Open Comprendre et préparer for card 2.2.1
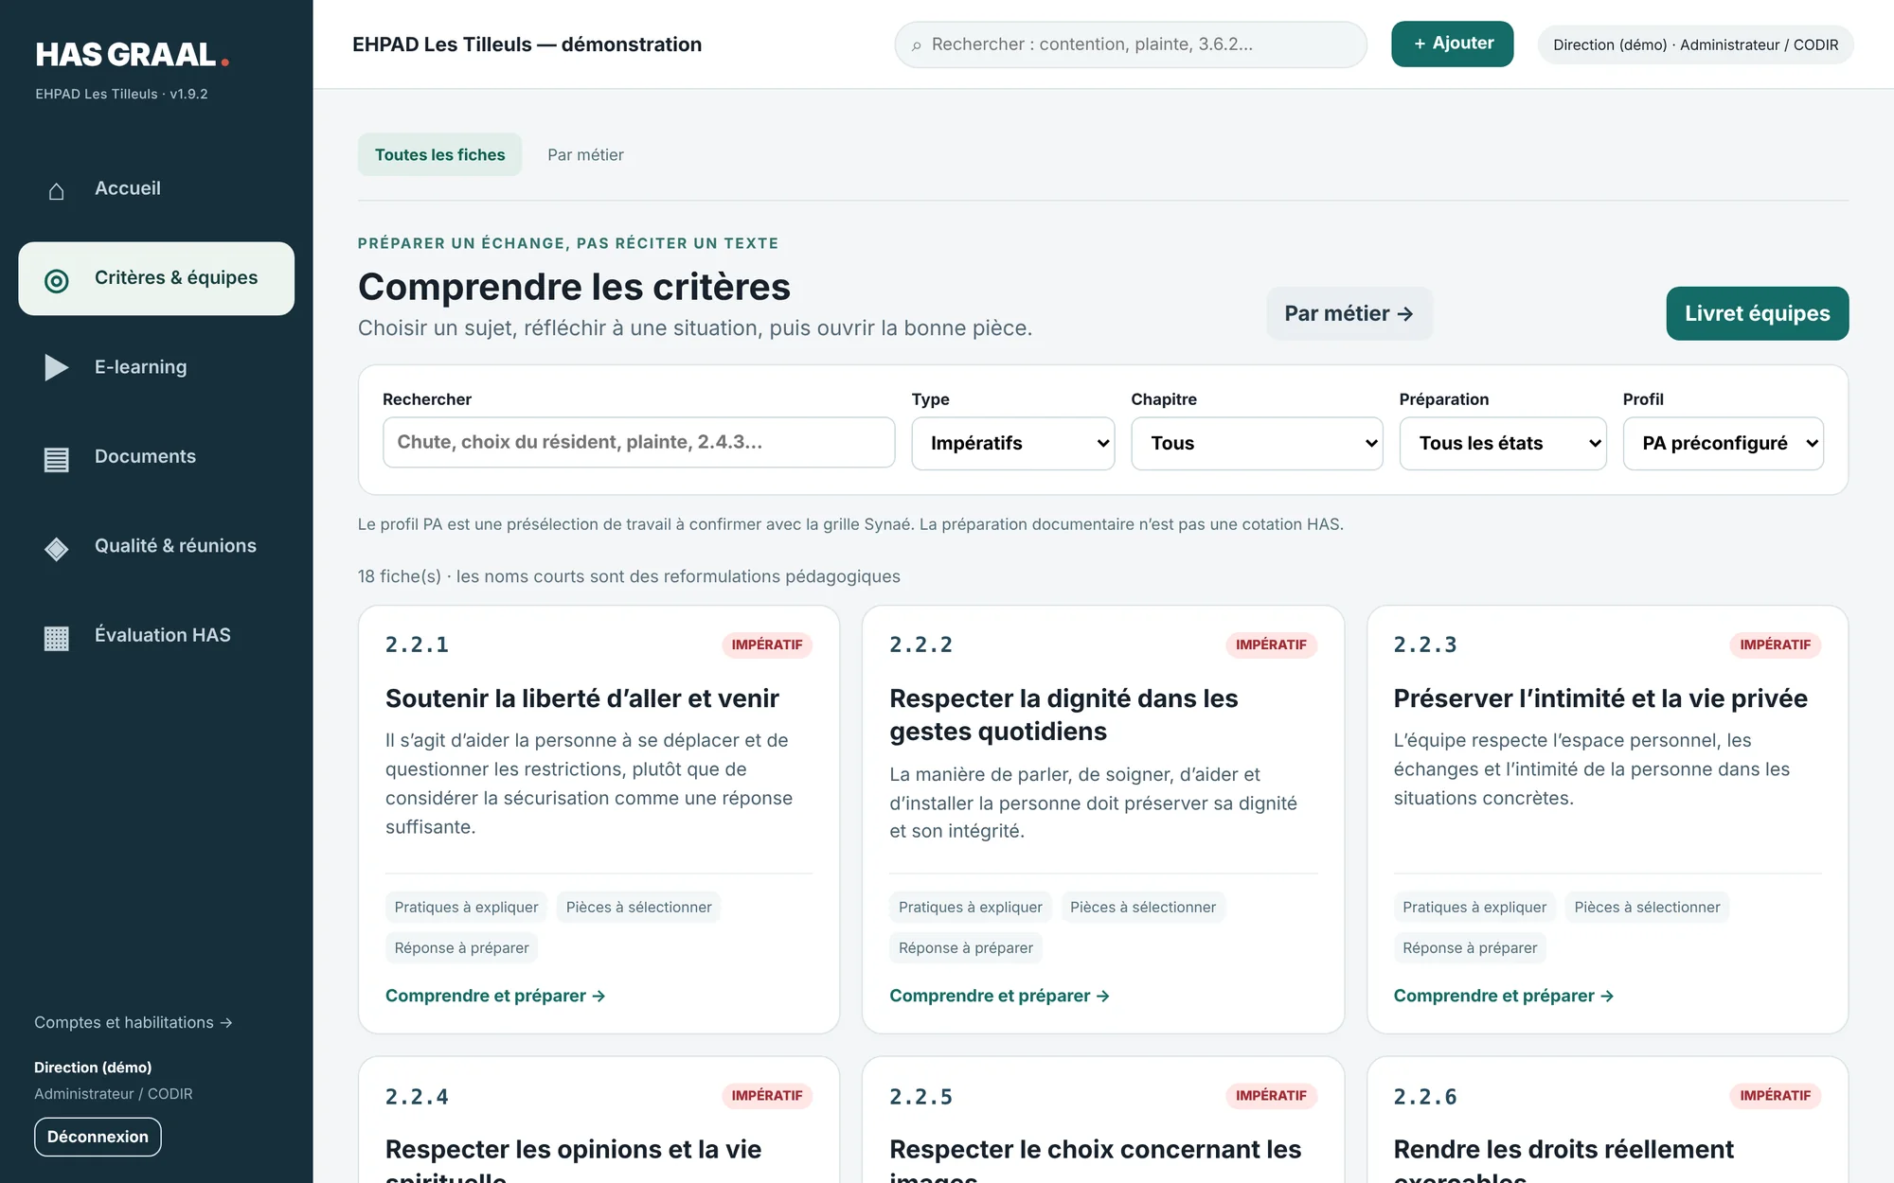Viewport: 1894px width, 1183px height. point(495,996)
